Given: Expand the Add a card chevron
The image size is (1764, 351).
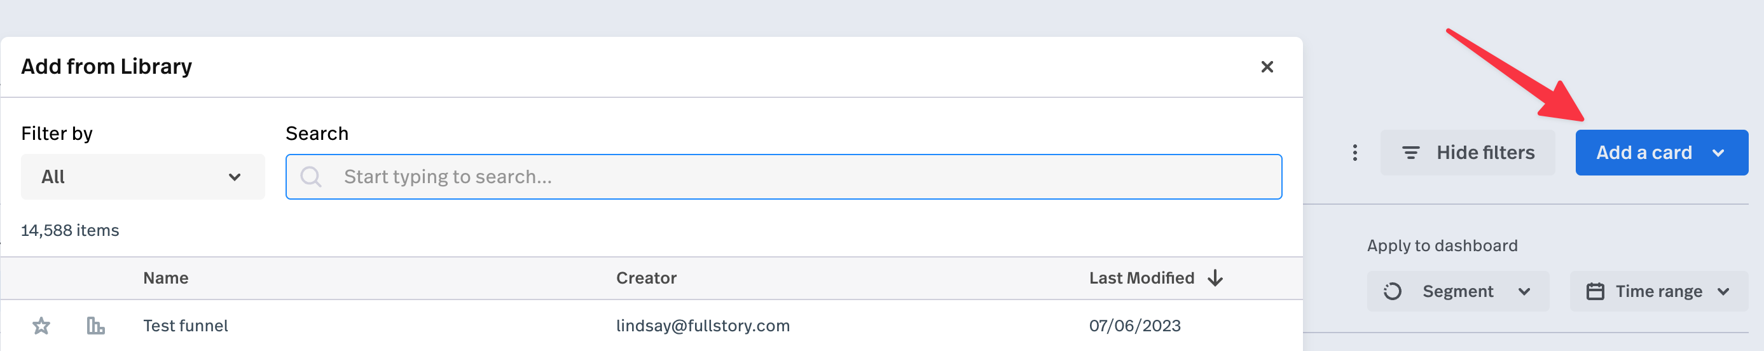Looking at the screenshot, I should click(1718, 153).
